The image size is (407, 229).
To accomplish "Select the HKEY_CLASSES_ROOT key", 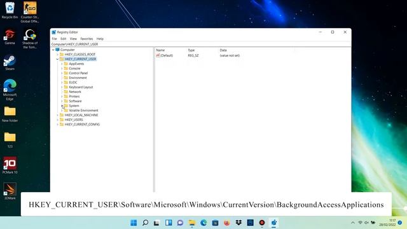I will click(x=80, y=54).
